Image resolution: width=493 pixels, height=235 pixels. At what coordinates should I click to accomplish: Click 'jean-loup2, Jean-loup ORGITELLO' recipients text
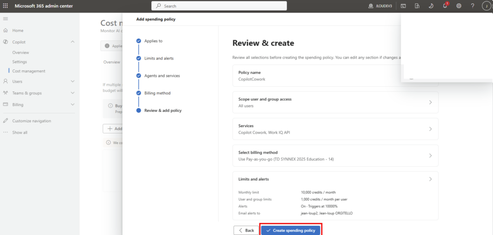point(326,213)
